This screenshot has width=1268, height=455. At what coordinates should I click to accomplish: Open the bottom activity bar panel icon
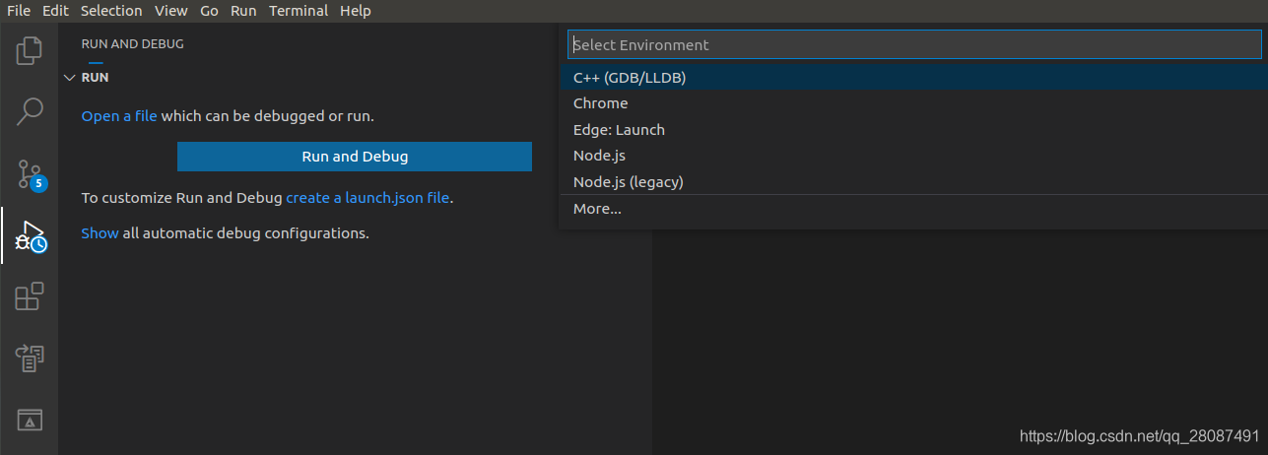click(x=30, y=421)
